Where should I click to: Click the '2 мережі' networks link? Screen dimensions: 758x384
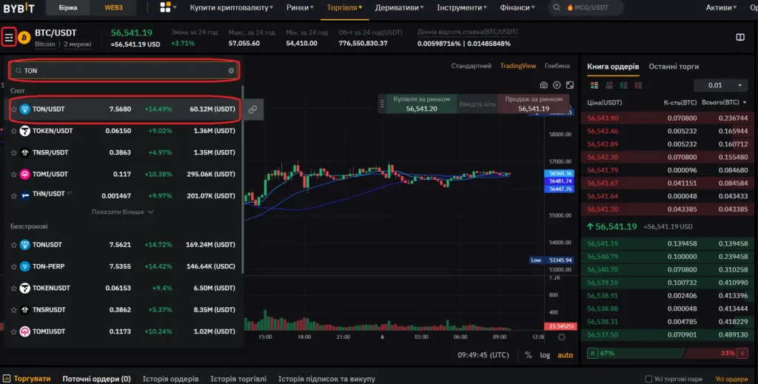click(x=77, y=44)
